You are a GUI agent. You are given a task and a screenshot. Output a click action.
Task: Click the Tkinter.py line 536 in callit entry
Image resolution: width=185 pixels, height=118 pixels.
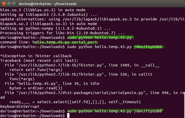79,74
